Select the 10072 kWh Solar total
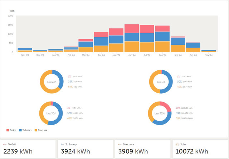 [192, 151]
